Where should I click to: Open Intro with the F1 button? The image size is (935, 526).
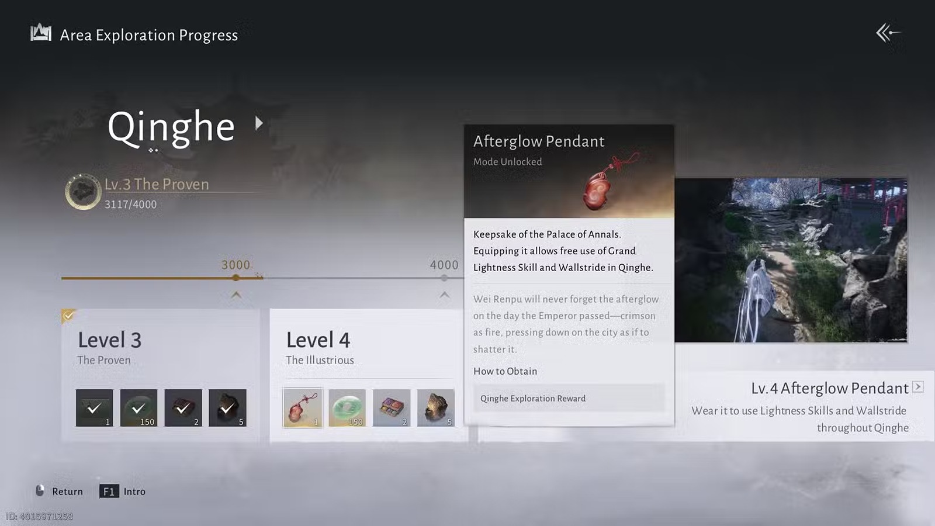(x=109, y=492)
